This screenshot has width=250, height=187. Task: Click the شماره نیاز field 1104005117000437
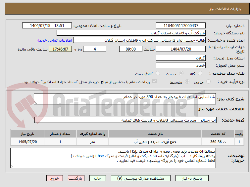tap(181, 26)
